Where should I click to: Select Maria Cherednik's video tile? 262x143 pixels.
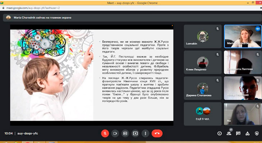pyautogui.click(x=243, y=36)
